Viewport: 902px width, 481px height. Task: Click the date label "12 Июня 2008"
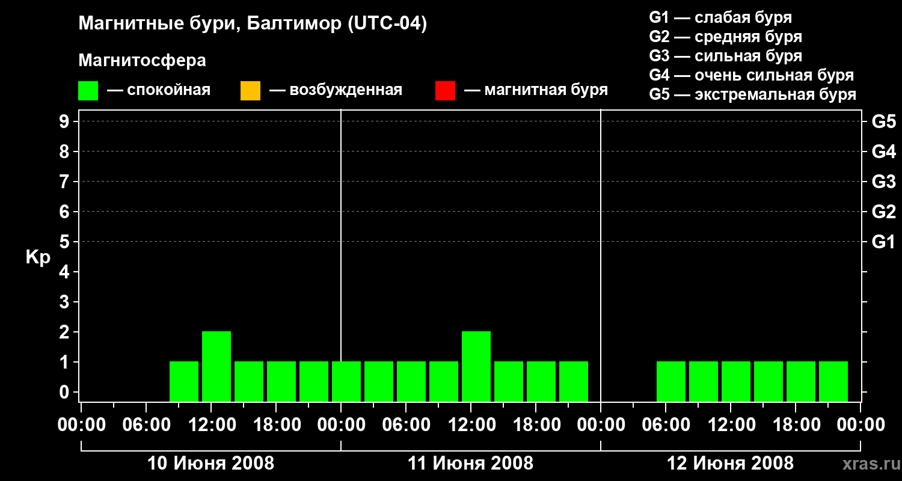730,464
